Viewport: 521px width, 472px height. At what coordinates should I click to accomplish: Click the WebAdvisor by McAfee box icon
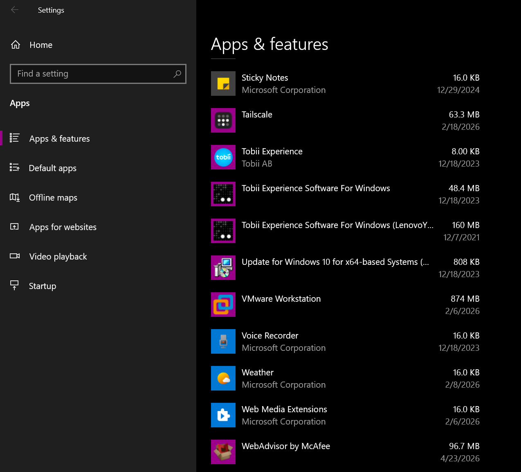pyautogui.click(x=223, y=452)
